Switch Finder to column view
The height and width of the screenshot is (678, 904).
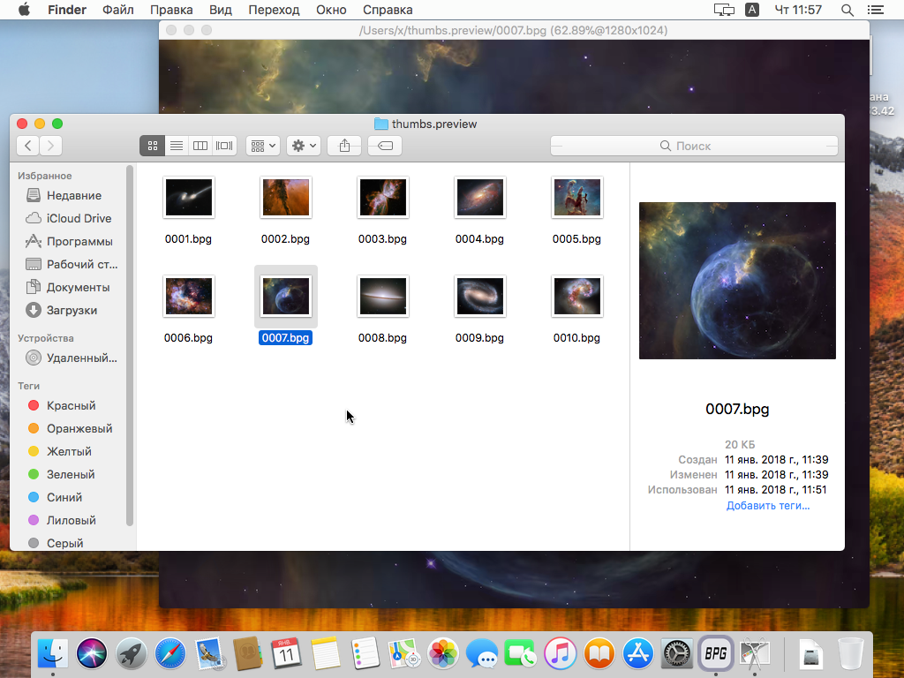click(200, 146)
